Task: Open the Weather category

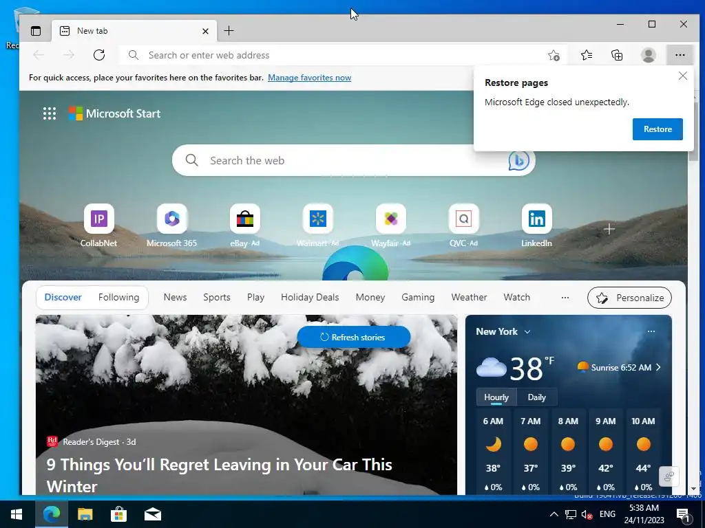Action: coord(469,297)
